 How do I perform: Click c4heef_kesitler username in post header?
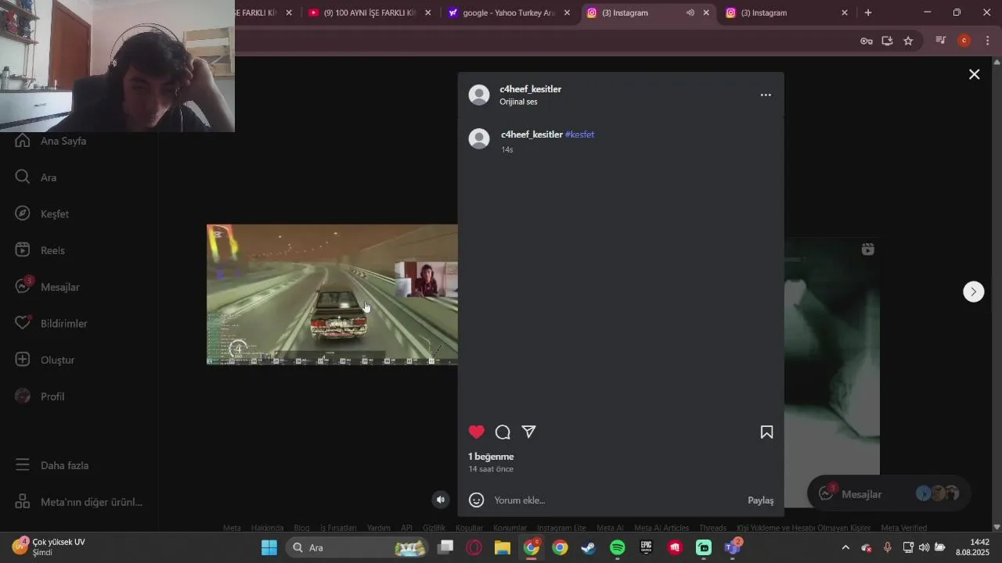tap(531, 89)
